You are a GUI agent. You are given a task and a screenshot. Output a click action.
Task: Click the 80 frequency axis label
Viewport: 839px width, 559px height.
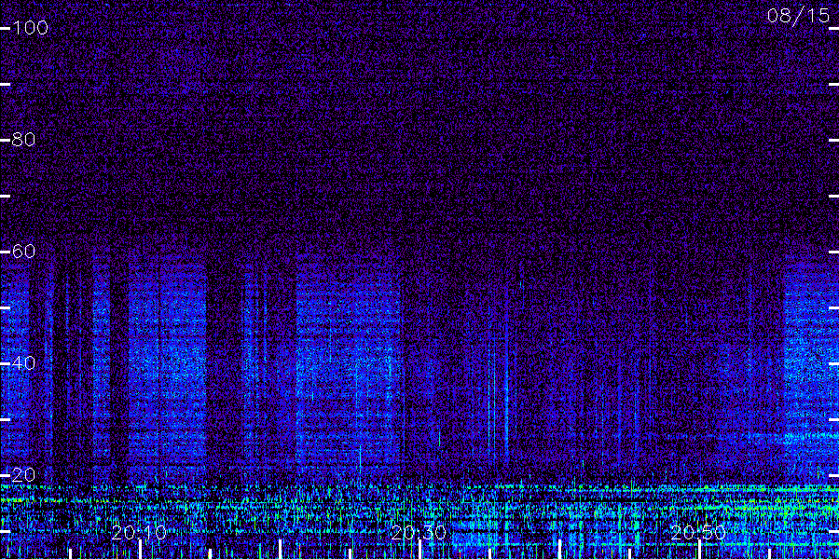(23, 140)
